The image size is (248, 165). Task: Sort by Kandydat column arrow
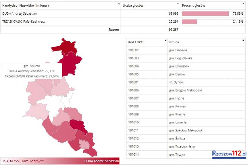(x=119, y=4)
